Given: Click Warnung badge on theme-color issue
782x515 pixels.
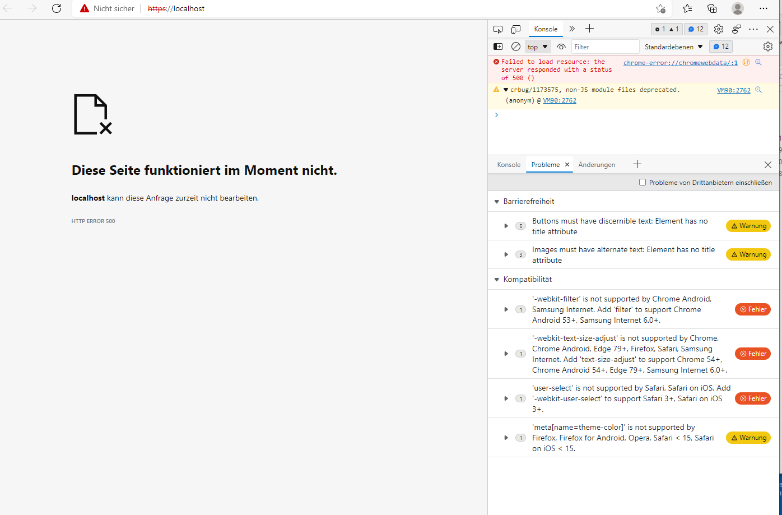Looking at the screenshot, I should pyautogui.click(x=748, y=438).
